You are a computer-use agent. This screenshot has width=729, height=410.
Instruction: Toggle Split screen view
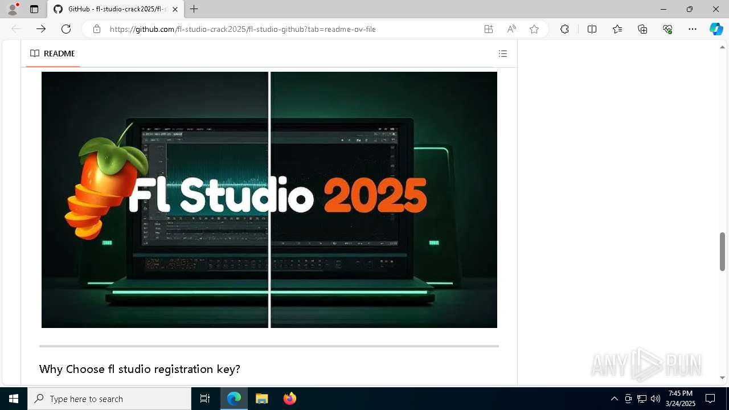592,29
